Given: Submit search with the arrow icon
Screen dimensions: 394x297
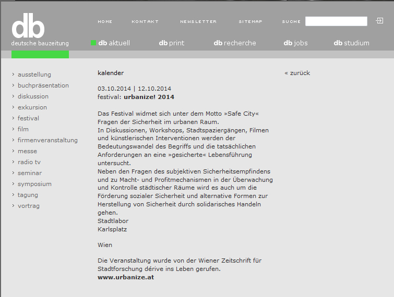Looking at the screenshot, I should point(379,21).
